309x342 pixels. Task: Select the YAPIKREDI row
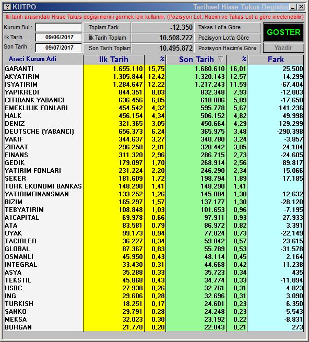154,92
